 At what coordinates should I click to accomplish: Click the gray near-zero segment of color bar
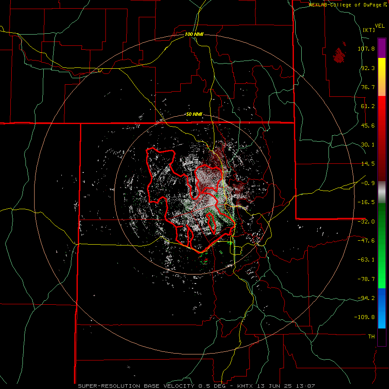coord(382,192)
